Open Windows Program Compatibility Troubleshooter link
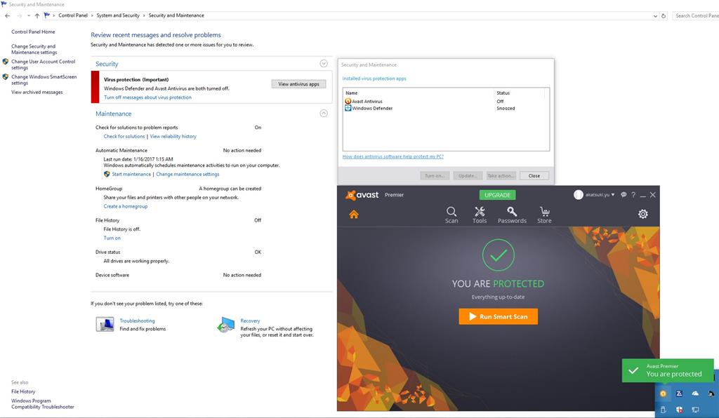Viewport: 719px width, 418px height. pyautogui.click(x=43, y=404)
